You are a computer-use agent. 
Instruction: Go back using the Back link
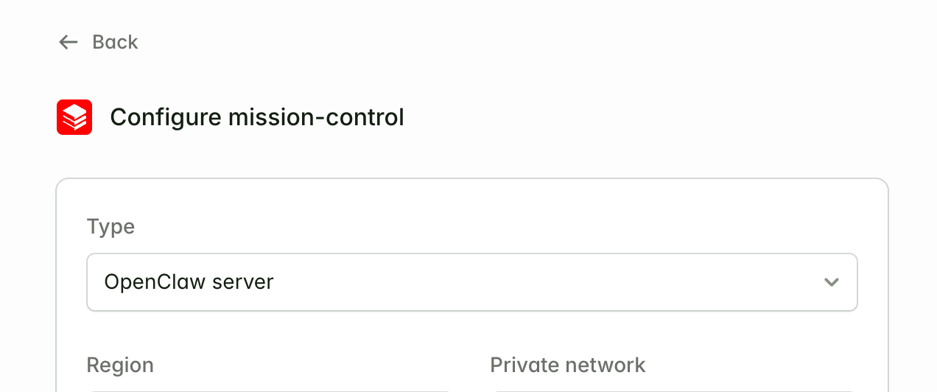(115, 42)
